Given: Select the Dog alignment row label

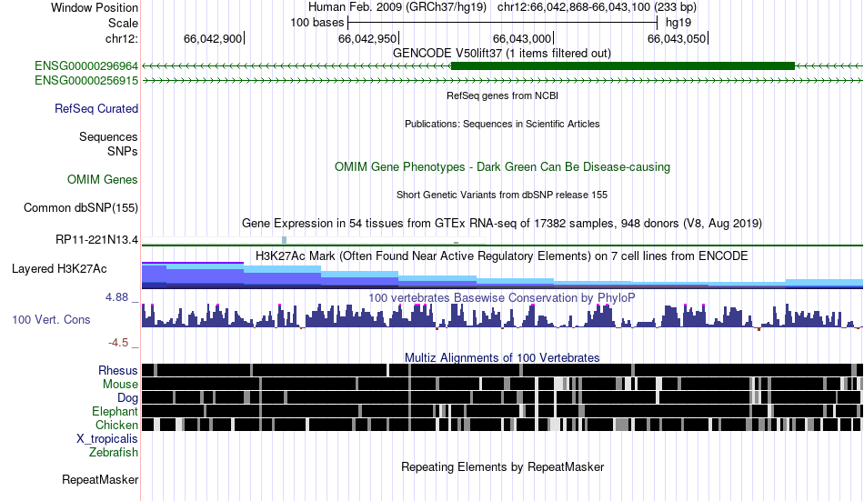Looking at the screenshot, I should [x=127, y=398].
